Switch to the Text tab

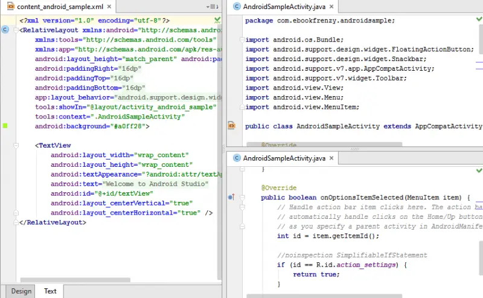50,291
